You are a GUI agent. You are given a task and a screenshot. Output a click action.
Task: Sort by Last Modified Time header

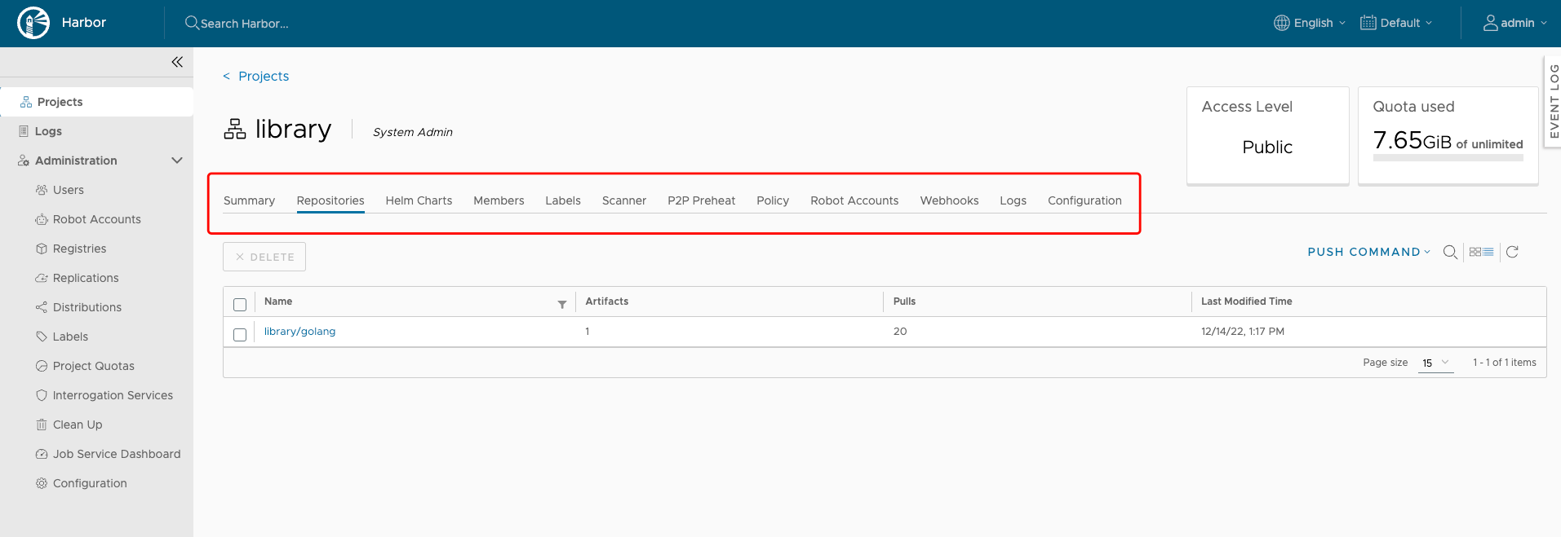(x=1246, y=302)
